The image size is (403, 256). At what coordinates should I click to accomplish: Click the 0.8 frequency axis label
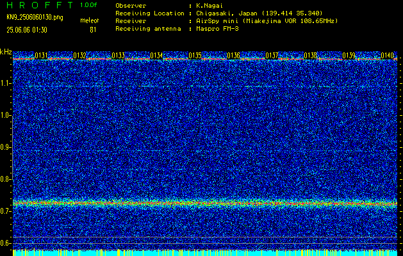pos(6,179)
